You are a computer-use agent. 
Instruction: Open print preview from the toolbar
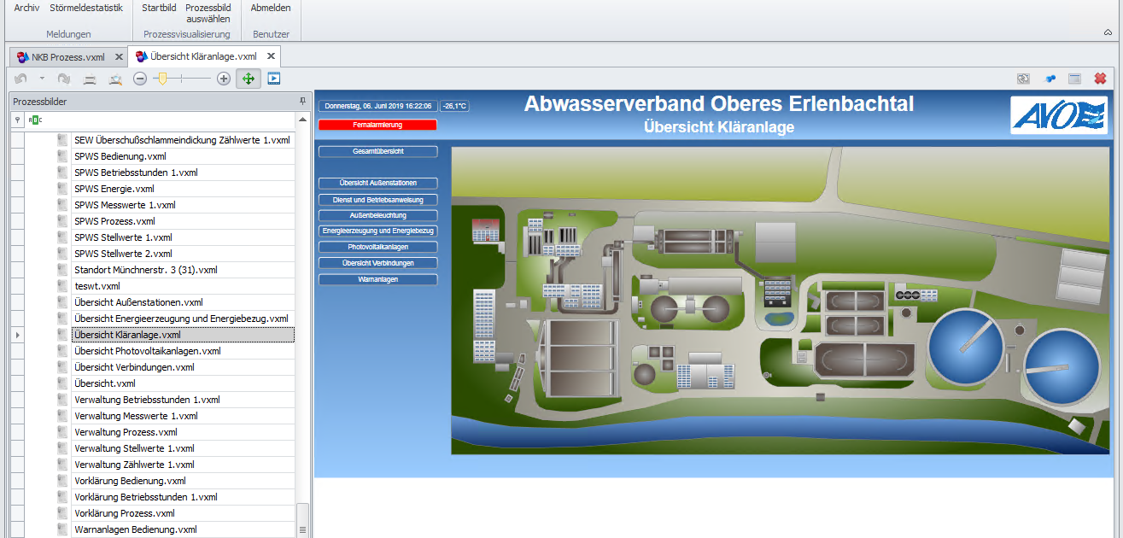[x=114, y=79]
